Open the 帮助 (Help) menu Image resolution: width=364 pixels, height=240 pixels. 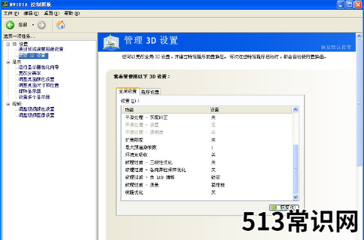click(x=72, y=13)
